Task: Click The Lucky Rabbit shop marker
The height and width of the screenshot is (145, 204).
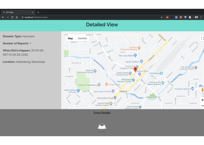Action: coord(135,55)
